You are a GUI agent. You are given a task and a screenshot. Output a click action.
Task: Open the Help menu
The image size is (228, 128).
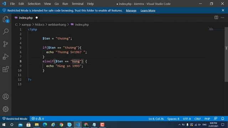pyautogui.click(x=90, y=4)
